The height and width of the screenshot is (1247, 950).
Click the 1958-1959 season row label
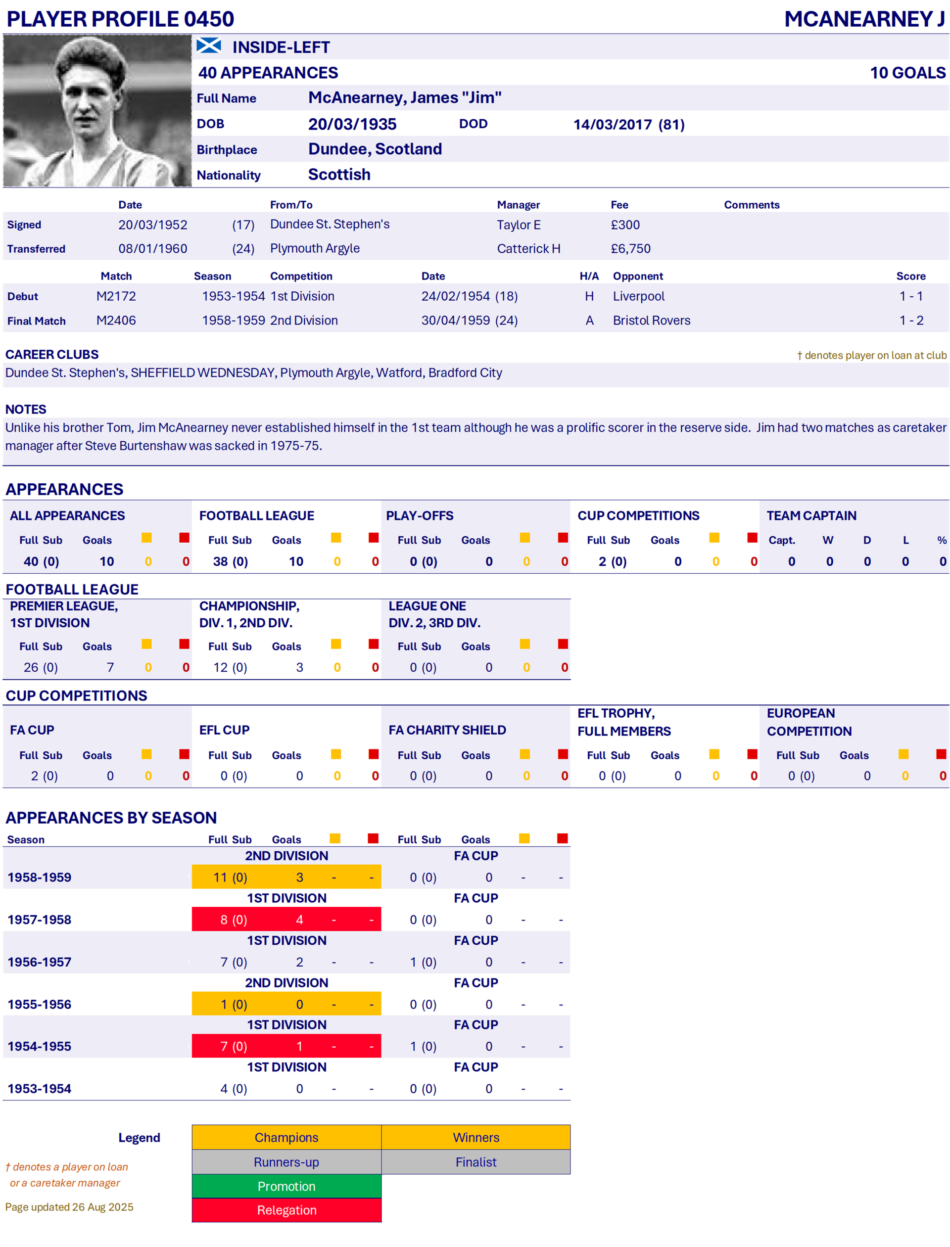pos(40,878)
